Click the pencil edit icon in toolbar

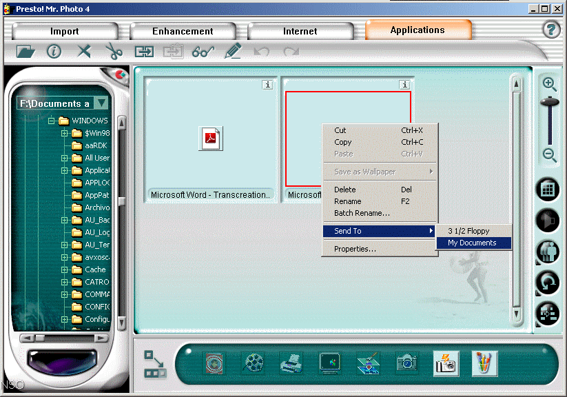point(233,51)
